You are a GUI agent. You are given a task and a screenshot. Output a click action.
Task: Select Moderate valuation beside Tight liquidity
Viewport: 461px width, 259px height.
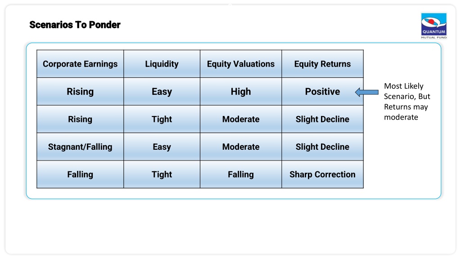(x=241, y=119)
